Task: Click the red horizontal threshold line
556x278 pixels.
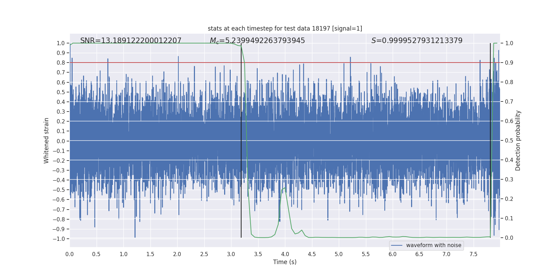Action: [x=285, y=63]
